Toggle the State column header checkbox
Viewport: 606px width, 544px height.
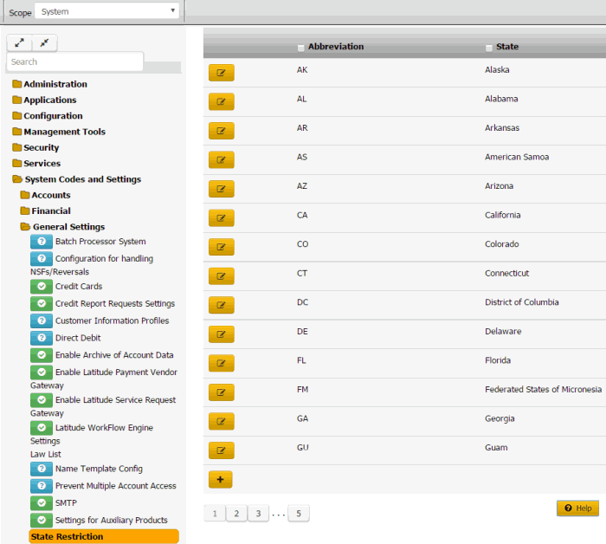pyautogui.click(x=490, y=48)
